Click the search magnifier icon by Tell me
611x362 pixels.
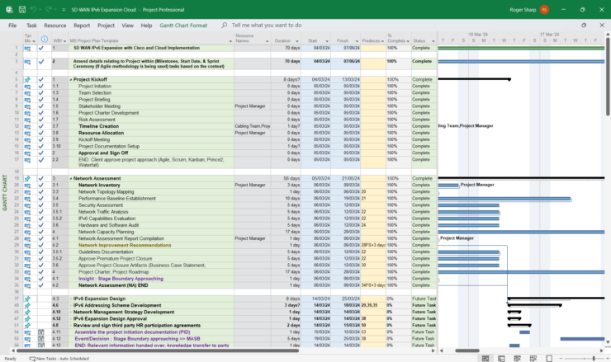tap(225, 26)
